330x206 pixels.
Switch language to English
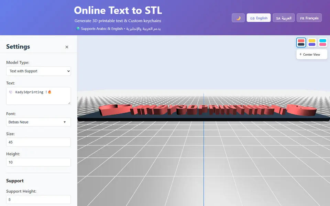coord(258,18)
